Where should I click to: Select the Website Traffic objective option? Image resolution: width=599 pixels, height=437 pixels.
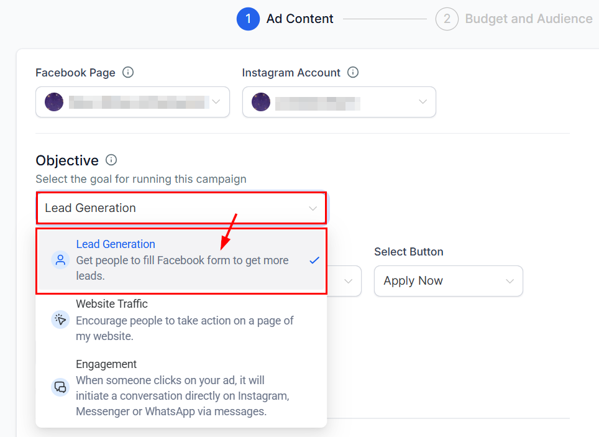pos(181,320)
